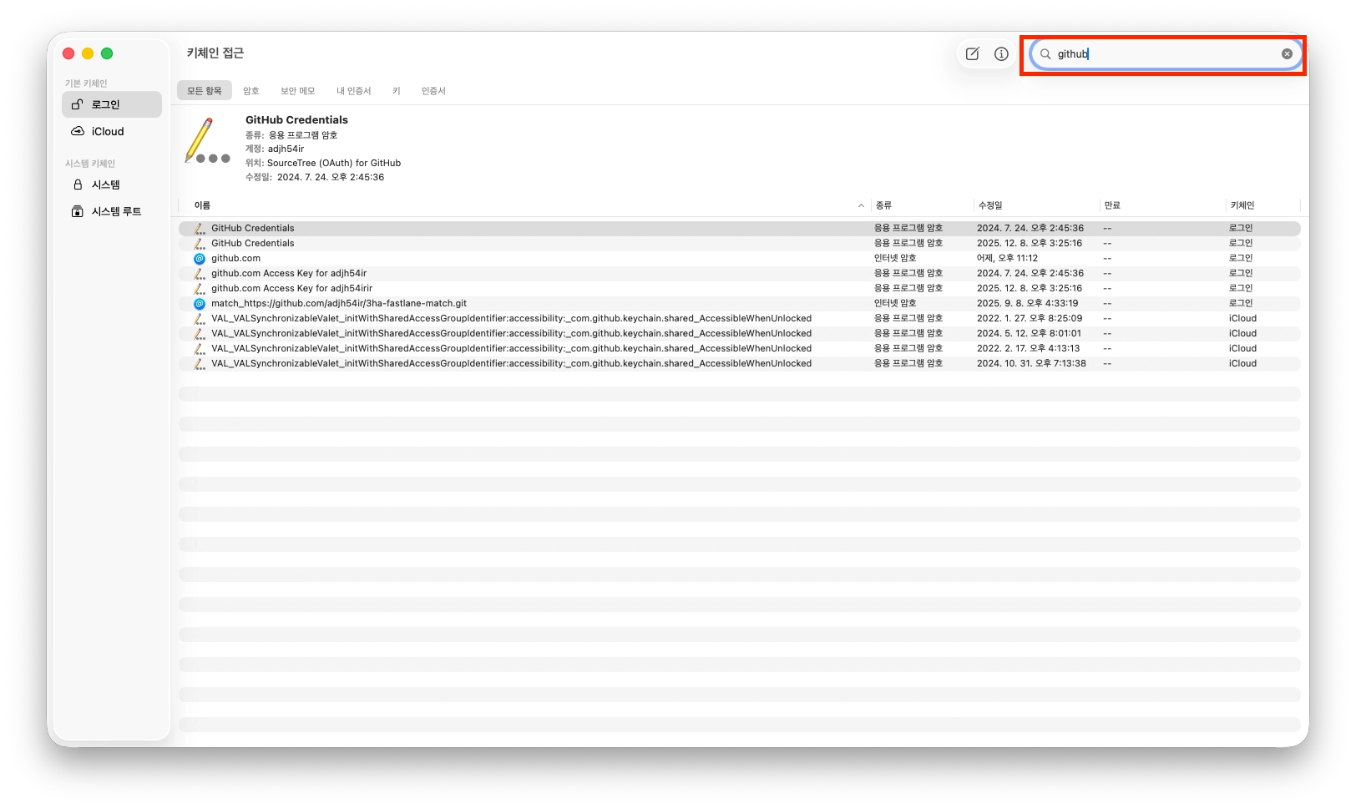The height and width of the screenshot is (809, 1356).
Task: Click the open lock icon beside 로그인
Action: (77, 104)
